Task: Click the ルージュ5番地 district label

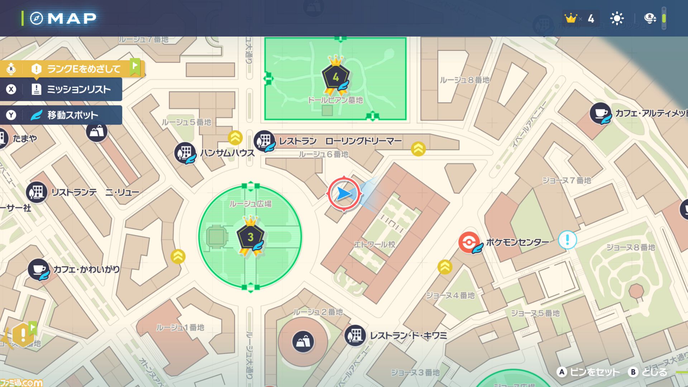Action: pyautogui.click(x=186, y=122)
